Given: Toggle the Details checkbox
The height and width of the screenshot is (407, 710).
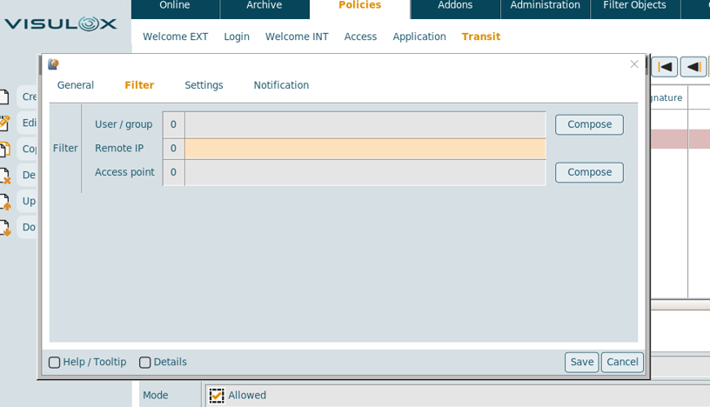Looking at the screenshot, I should click(x=145, y=363).
